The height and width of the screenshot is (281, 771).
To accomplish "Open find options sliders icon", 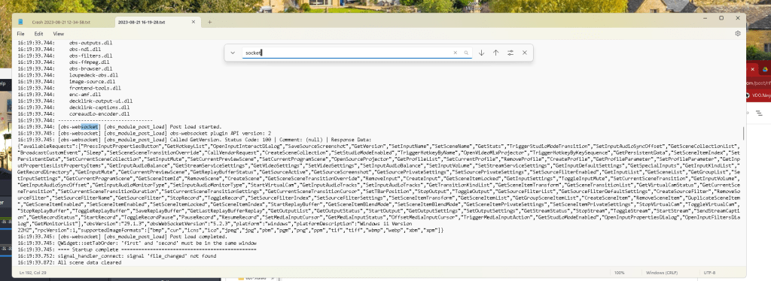I will 510,53.
